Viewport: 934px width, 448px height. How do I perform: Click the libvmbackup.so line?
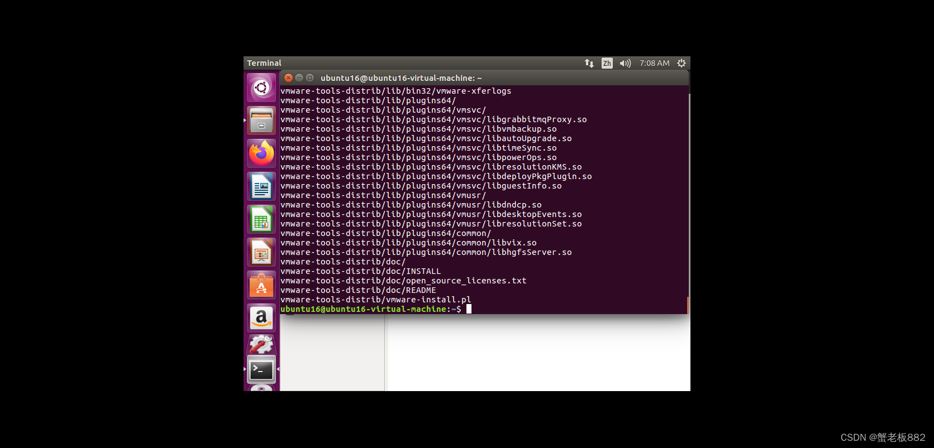coord(418,129)
